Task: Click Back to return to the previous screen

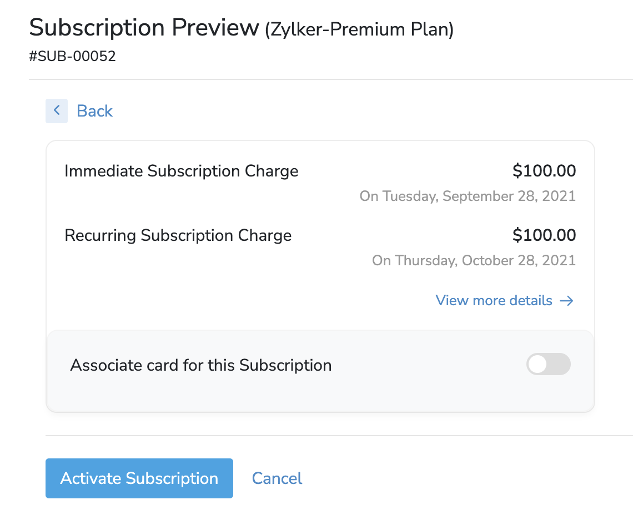Action: click(x=94, y=110)
